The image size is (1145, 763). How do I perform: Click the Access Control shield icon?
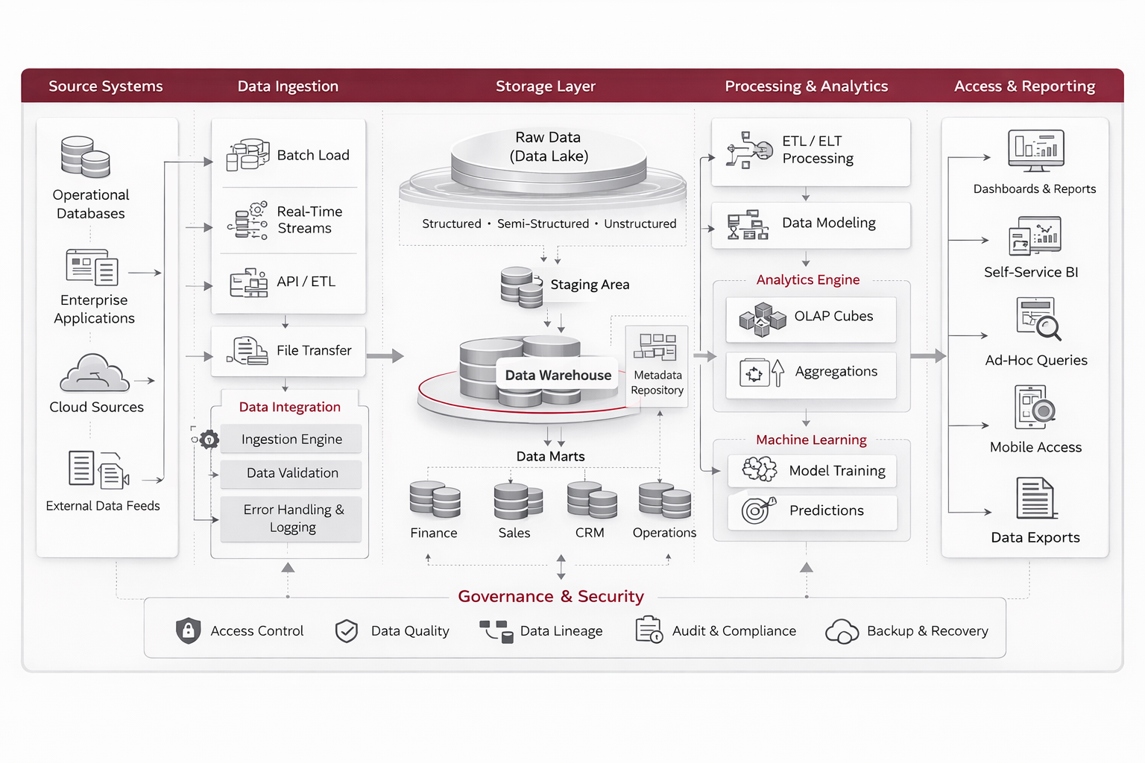click(188, 631)
